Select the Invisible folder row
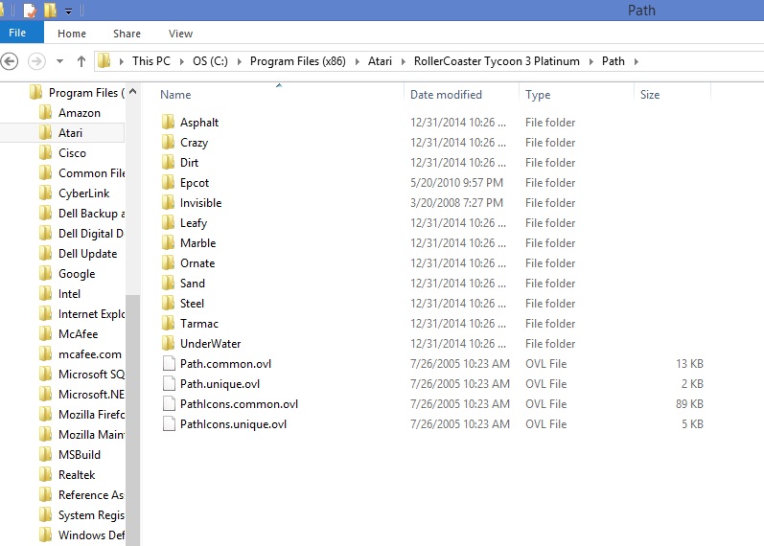This screenshot has height=546, width=764. pos(200,203)
